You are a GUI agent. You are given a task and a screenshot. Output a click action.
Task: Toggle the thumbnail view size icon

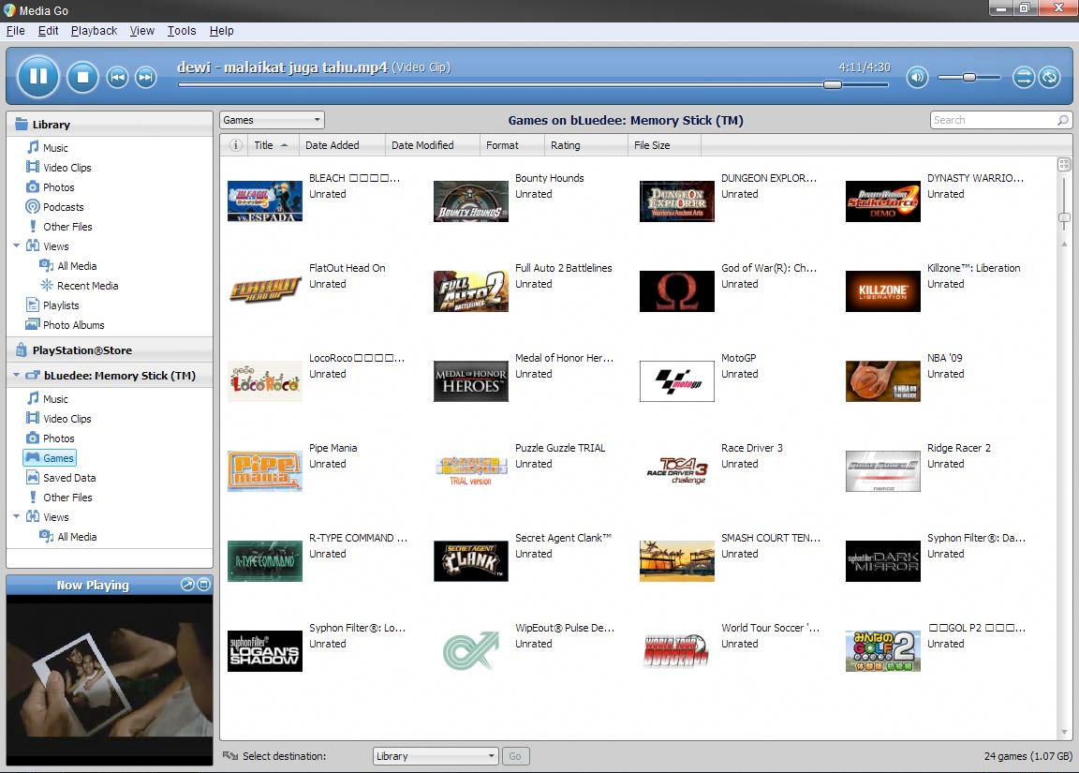pos(1064,164)
